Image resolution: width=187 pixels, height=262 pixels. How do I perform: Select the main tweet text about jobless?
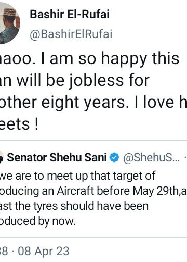tap(94, 91)
